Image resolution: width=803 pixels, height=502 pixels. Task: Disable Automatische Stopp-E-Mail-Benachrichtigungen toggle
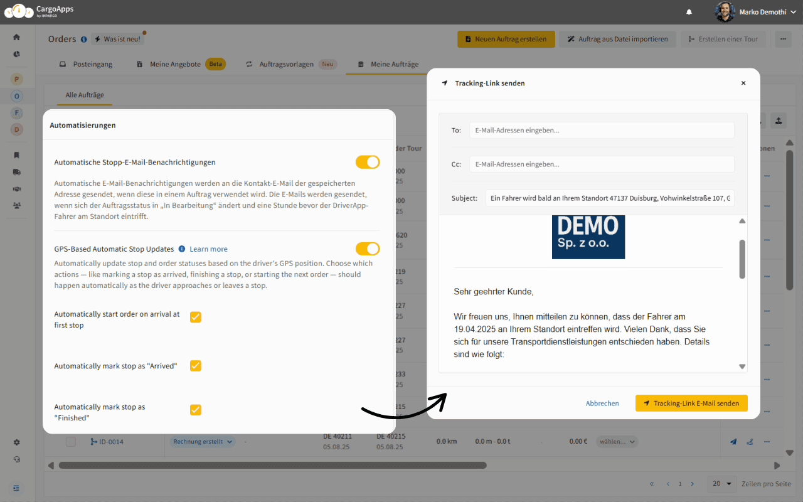coord(368,162)
